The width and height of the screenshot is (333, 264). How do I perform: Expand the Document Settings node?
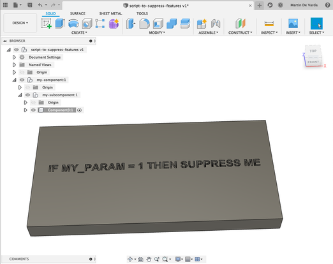click(x=14, y=57)
